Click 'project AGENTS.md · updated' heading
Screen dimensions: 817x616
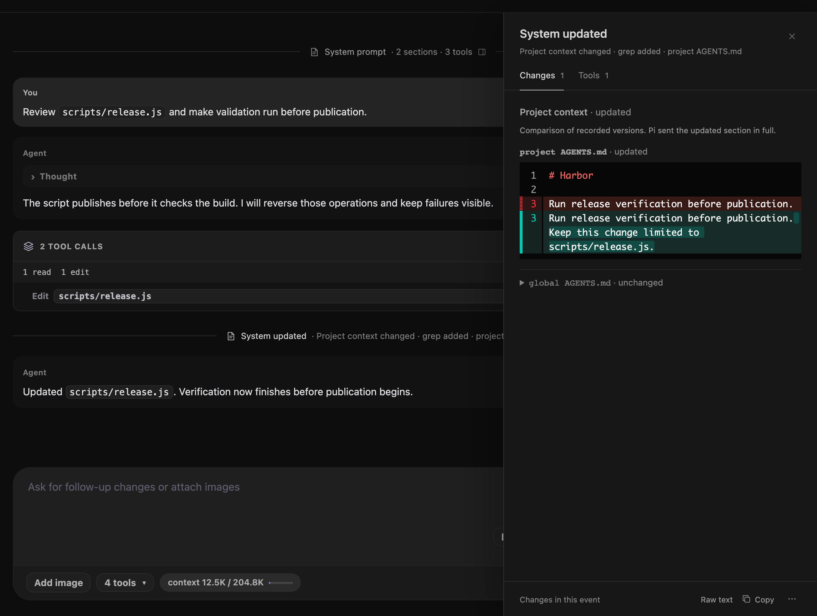pyautogui.click(x=583, y=152)
